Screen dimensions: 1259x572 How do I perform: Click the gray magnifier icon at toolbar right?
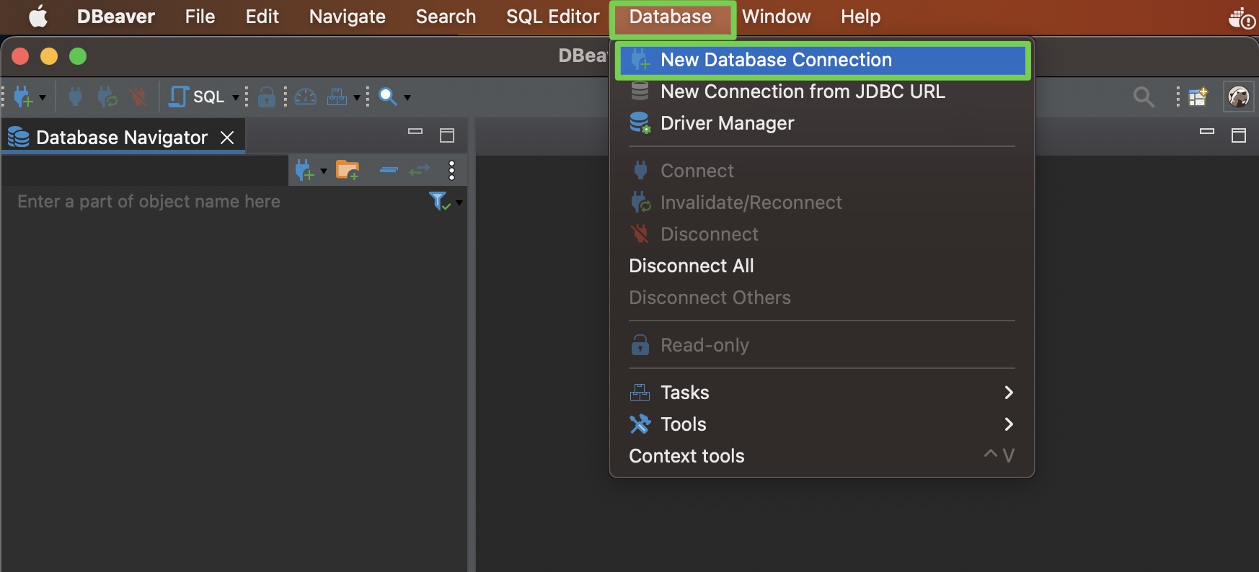1144,97
